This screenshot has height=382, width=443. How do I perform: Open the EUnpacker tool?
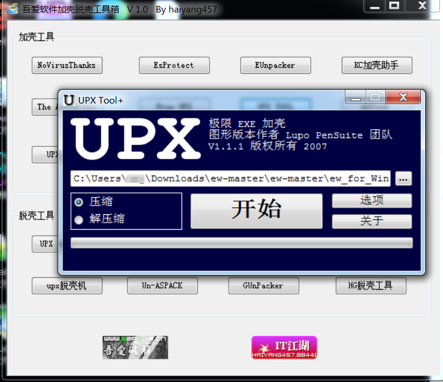click(276, 65)
